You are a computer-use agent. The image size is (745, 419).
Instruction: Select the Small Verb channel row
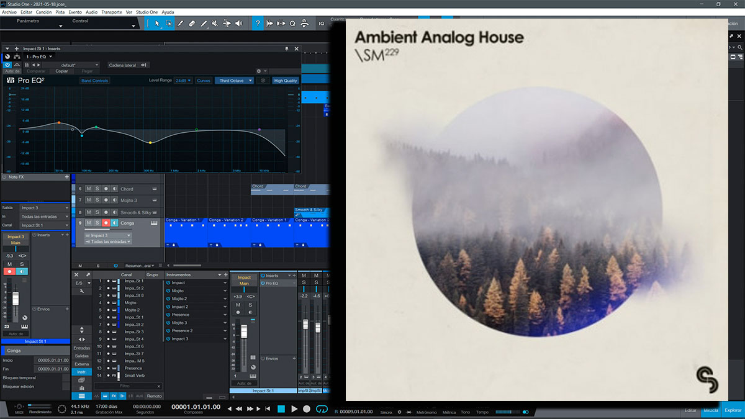click(127, 376)
